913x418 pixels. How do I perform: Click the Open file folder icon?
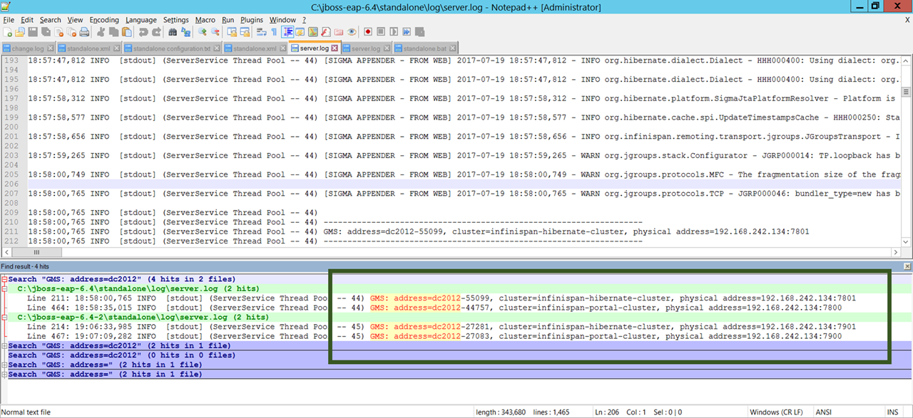click(x=21, y=32)
